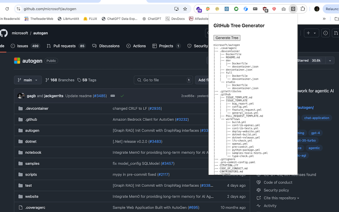This screenshot has width=339, height=212.
Task: Open the ChatGPT Data Exp... bookmark
Action: 119,19
